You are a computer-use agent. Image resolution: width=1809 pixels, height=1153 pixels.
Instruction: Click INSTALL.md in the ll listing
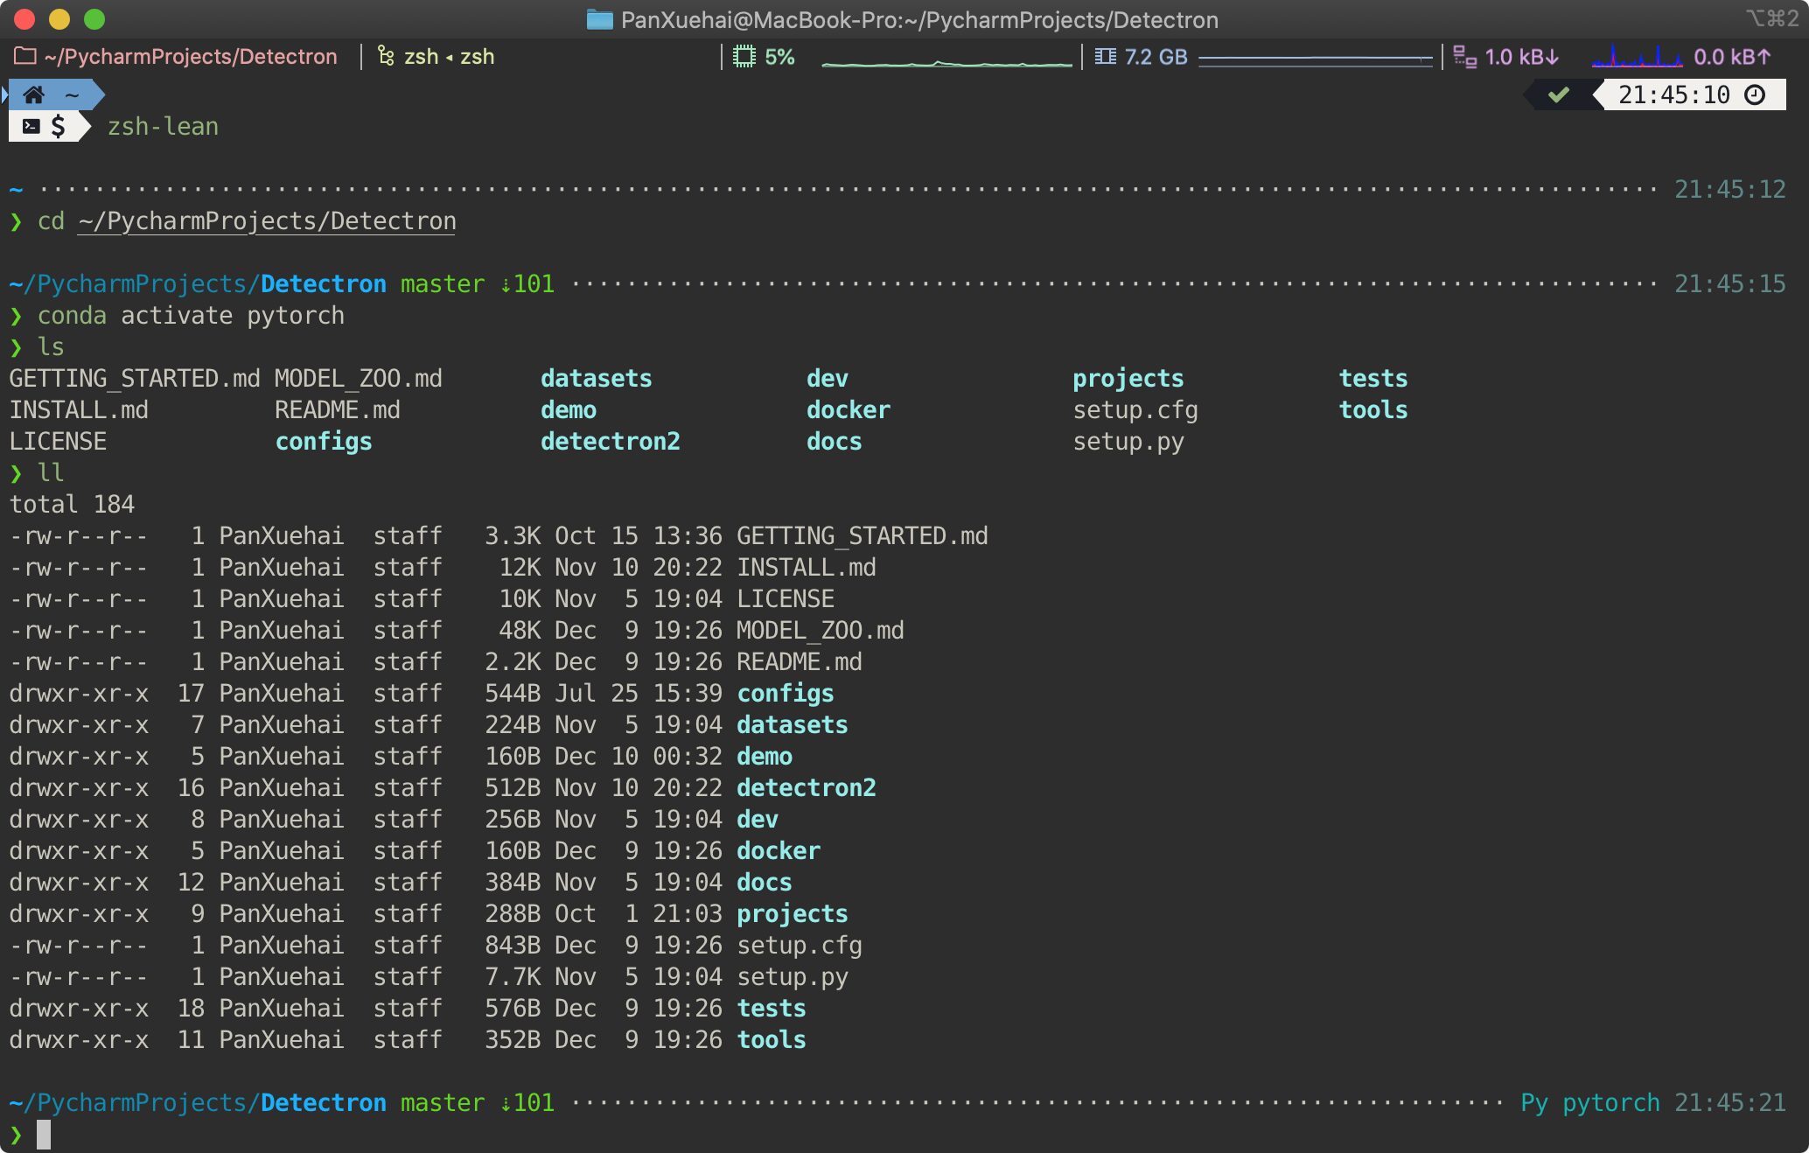806,568
